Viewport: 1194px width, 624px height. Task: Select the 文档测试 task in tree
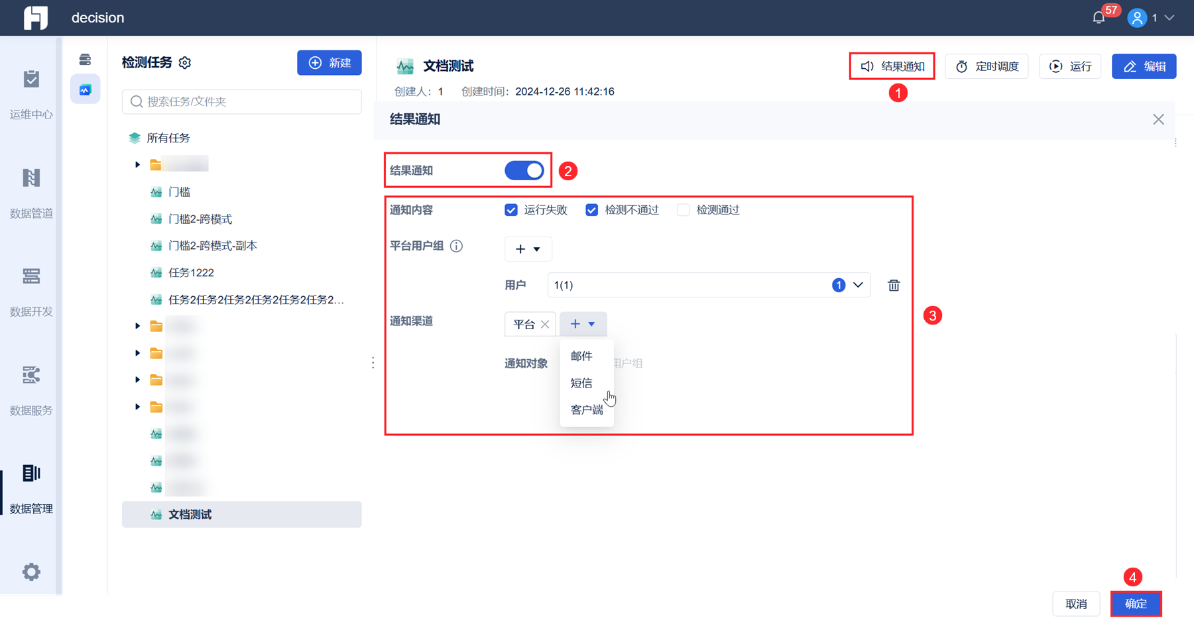pos(242,515)
